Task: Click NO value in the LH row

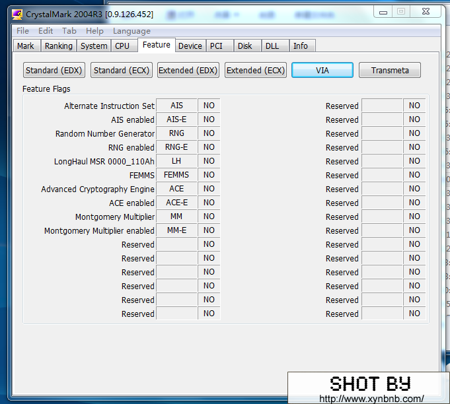Action: (209, 161)
